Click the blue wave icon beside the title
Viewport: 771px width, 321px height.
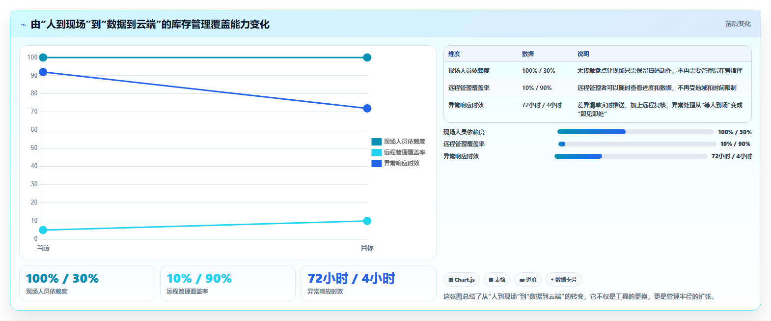[23, 25]
